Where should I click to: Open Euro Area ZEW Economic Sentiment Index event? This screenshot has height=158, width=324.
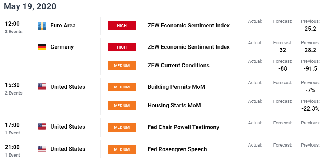[189, 25]
